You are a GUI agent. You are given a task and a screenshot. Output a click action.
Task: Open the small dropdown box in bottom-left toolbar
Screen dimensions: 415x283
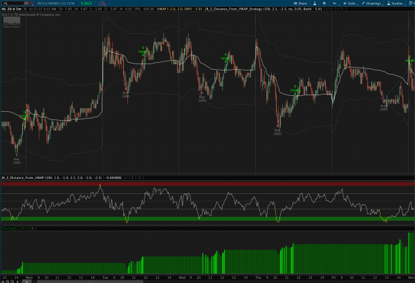pyautogui.click(x=26, y=282)
